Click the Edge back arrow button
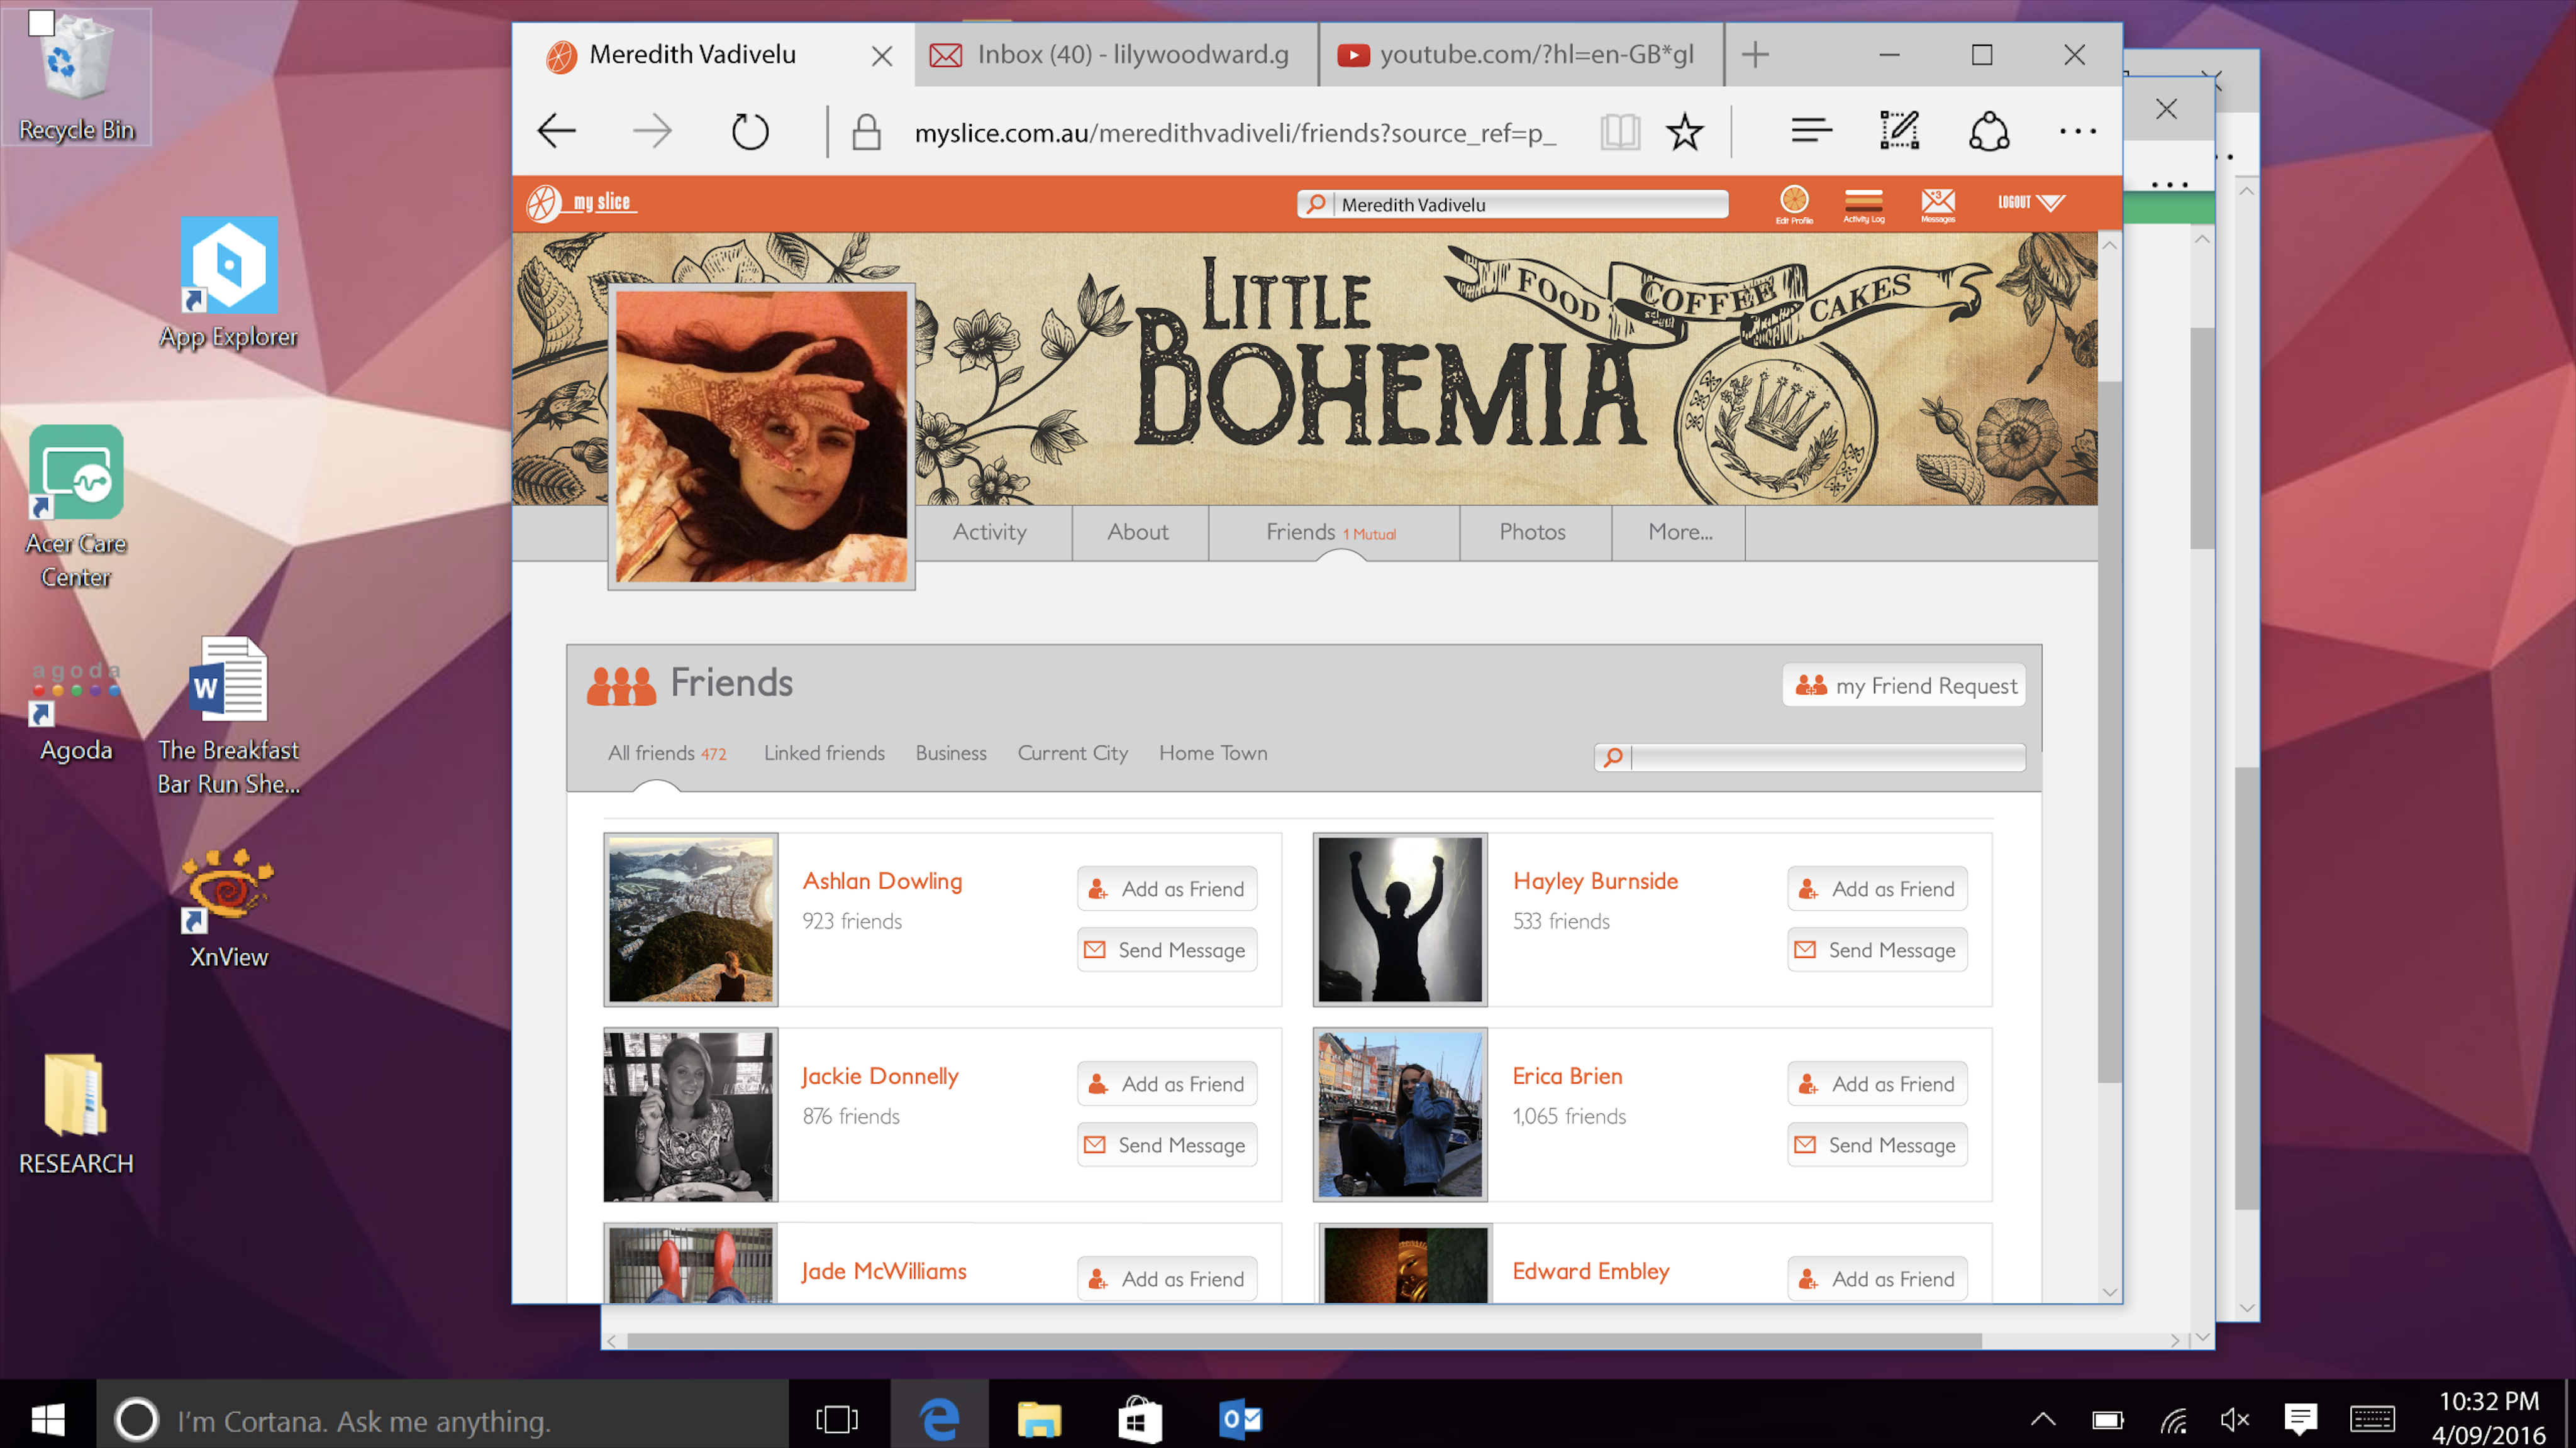Screen dimensions: 2576x1448 (556, 131)
